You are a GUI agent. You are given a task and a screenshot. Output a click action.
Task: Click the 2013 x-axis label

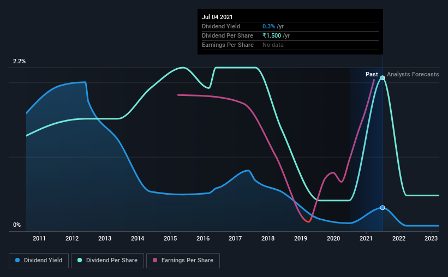pos(105,238)
